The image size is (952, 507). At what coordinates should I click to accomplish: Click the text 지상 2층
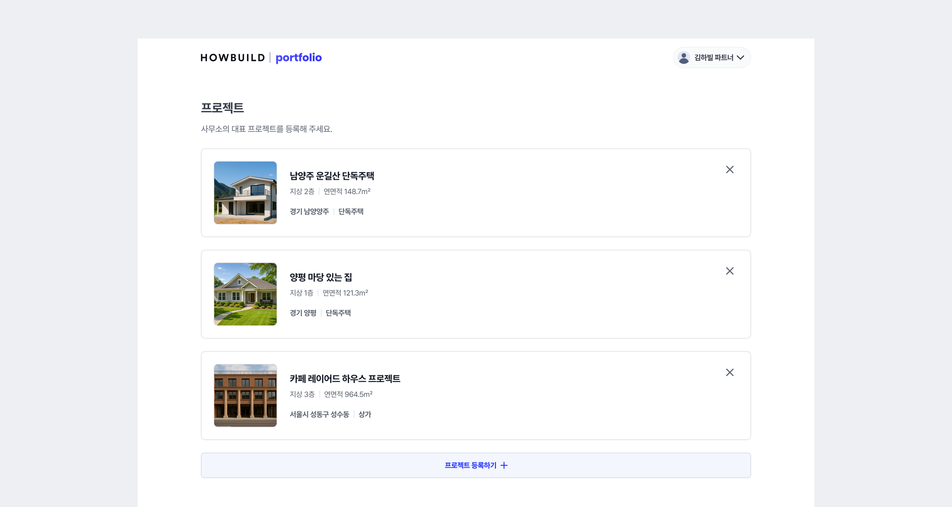coord(302,191)
